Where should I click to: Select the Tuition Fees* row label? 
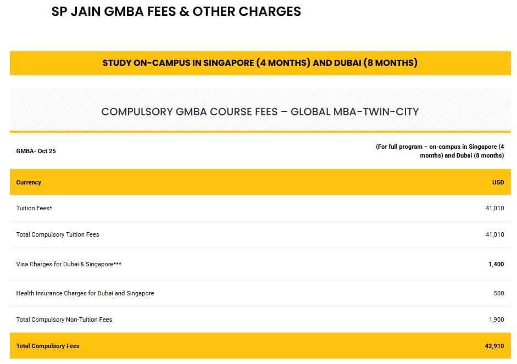click(x=34, y=209)
